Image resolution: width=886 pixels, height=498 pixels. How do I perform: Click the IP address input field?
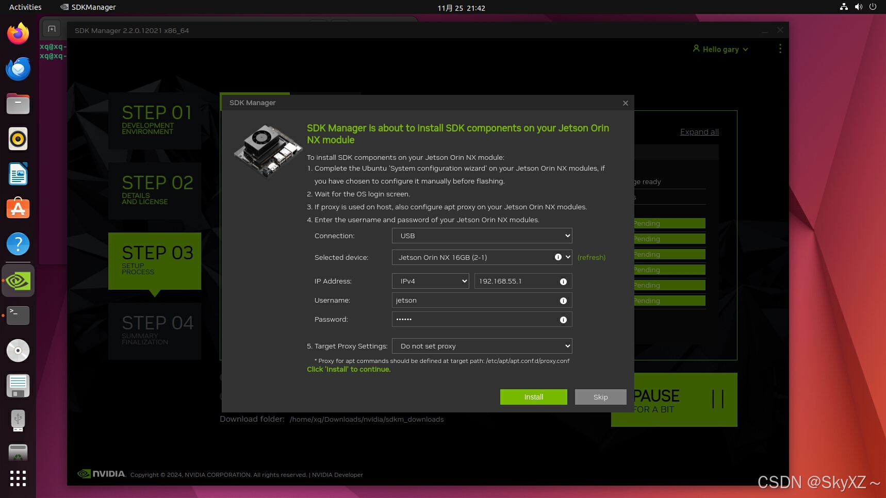[523, 281]
